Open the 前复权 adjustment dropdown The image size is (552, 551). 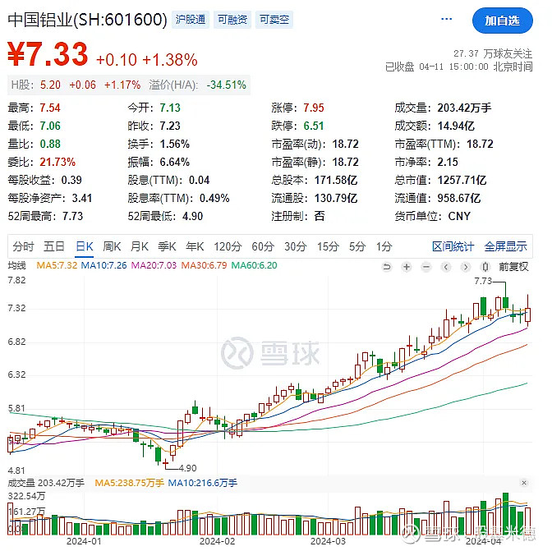click(513, 267)
